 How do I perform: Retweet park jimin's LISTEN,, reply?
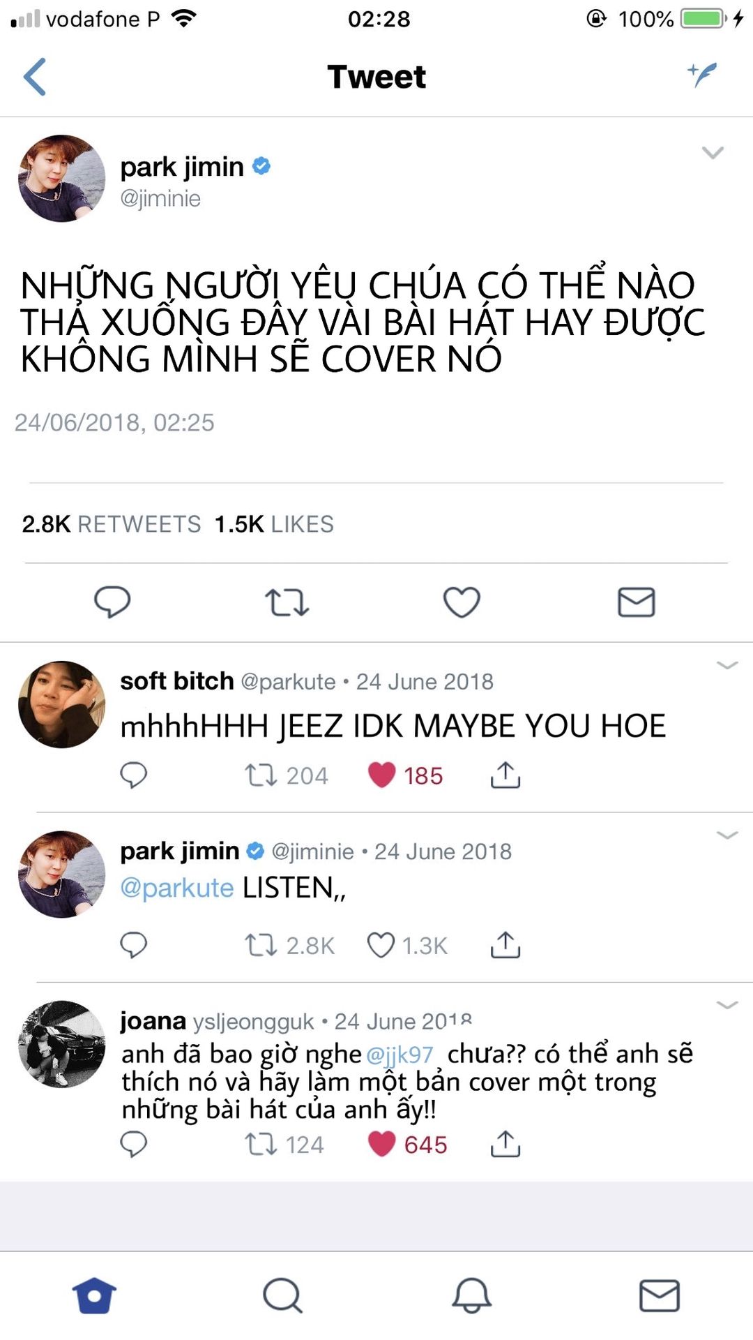(x=261, y=945)
